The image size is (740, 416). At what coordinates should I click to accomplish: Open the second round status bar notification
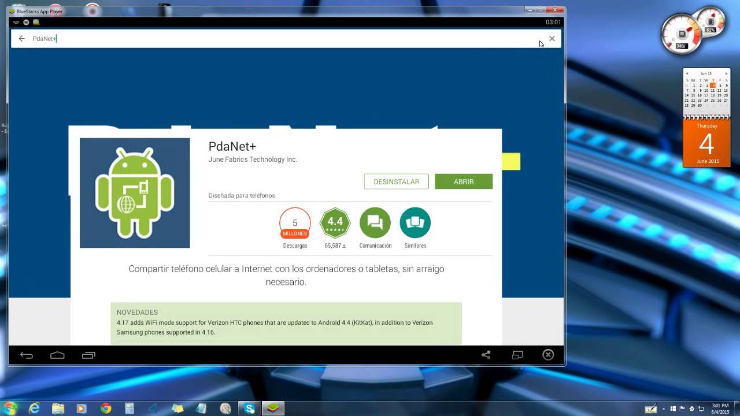click(26, 22)
